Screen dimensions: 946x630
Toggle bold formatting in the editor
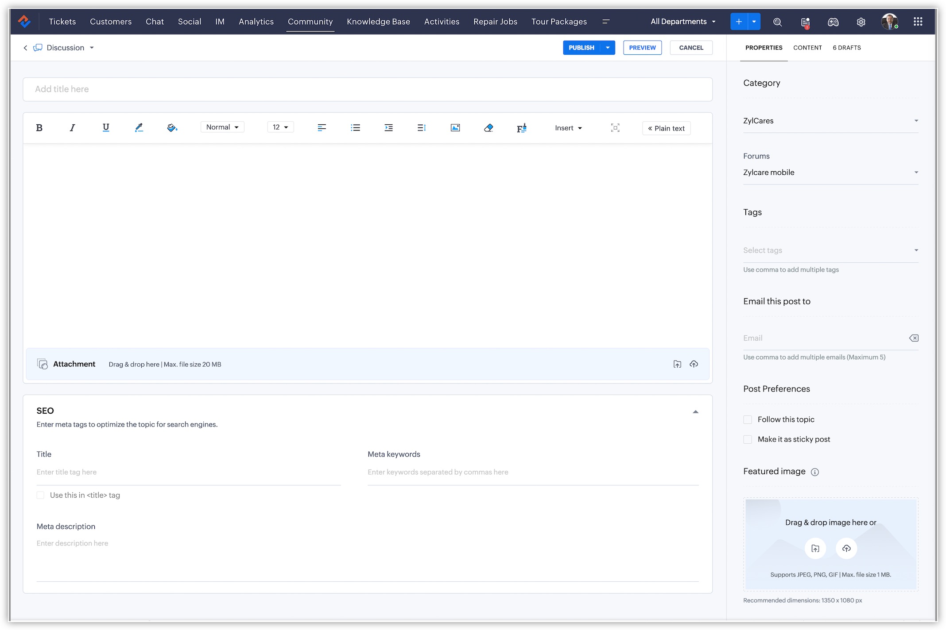point(39,128)
